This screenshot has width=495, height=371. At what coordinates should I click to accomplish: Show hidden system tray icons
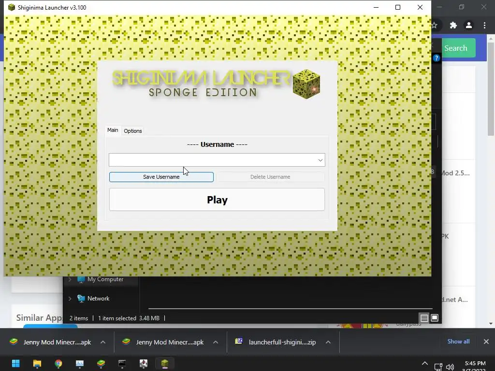click(425, 364)
